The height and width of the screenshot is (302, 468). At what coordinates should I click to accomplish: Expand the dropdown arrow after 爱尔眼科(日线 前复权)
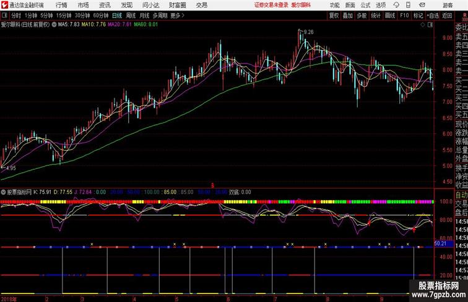coord(54,25)
